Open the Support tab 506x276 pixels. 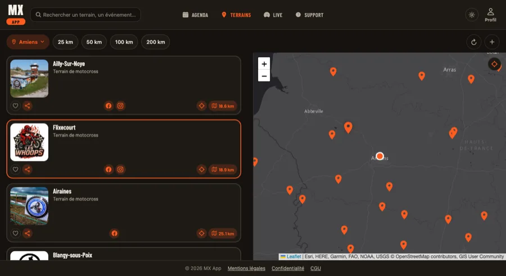pos(309,15)
